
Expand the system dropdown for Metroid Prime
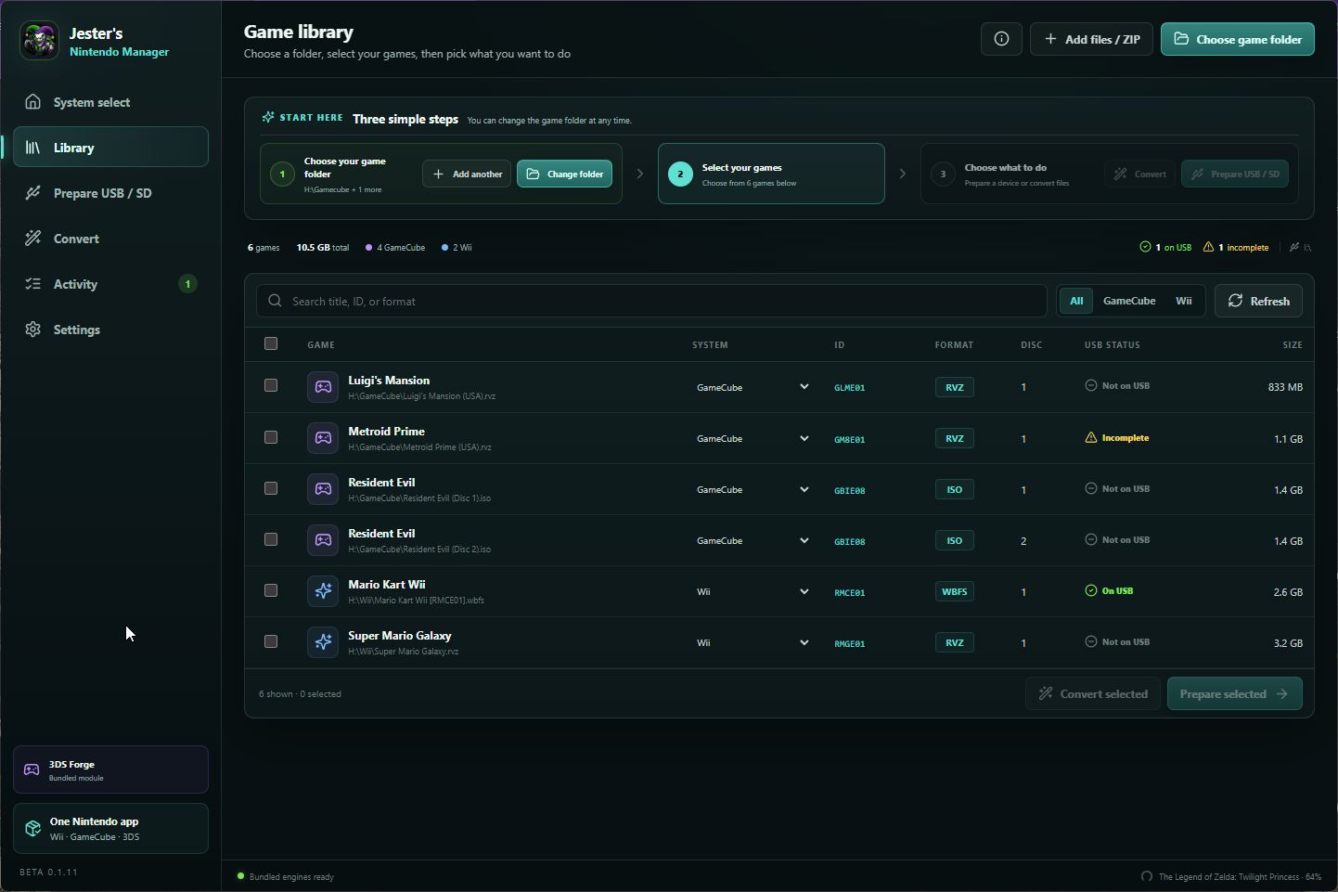point(753,438)
